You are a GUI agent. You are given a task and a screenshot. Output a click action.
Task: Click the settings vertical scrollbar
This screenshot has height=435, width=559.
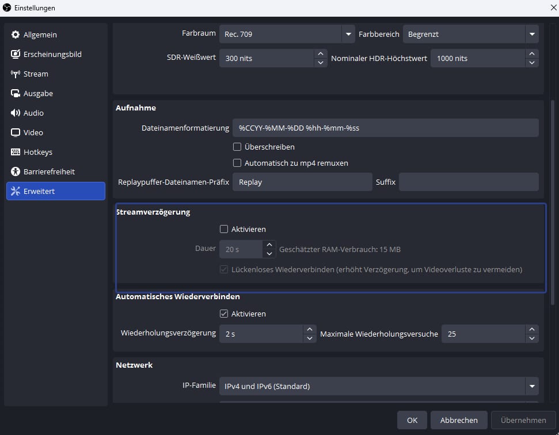pyautogui.click(x=553, y=203)
